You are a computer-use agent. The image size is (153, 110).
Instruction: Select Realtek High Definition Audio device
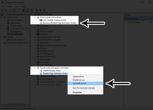pyautogui.click(x=55, y=73)
